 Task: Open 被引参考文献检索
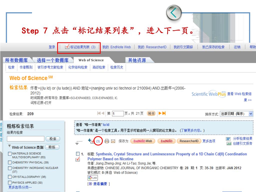(50, 67)
